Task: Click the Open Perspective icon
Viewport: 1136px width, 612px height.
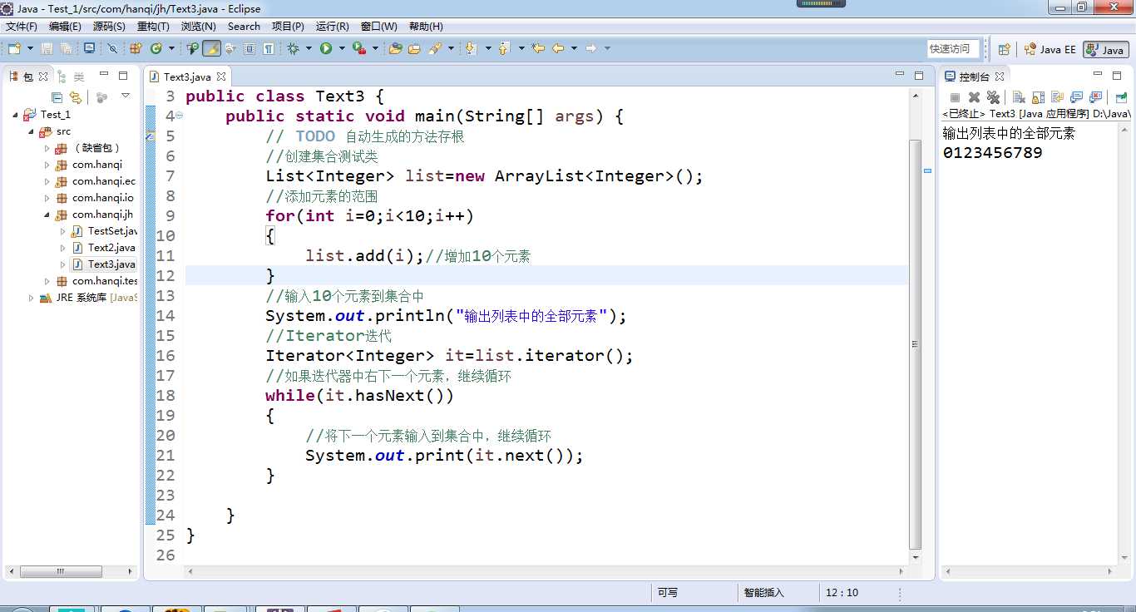Action: [1005, 49]
